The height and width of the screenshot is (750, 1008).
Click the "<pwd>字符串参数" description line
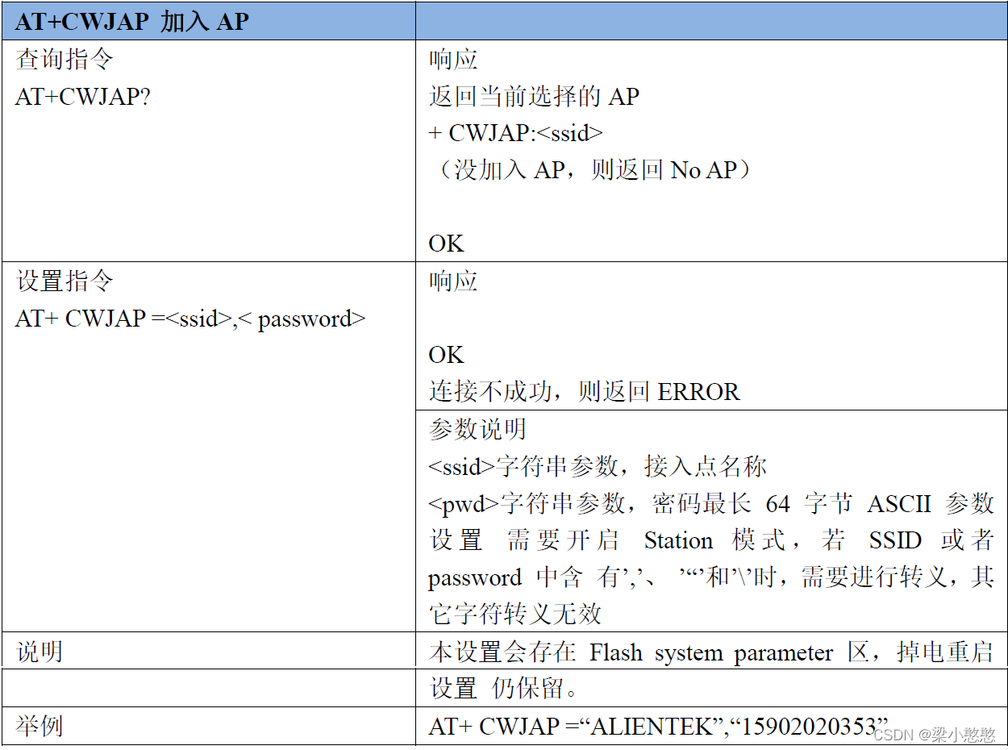click(711, 504)
